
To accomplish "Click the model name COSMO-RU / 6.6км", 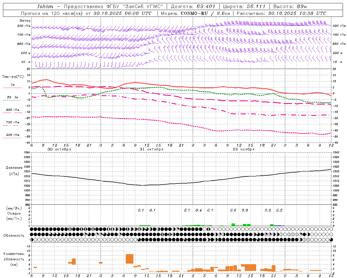I will pos(205,13).
